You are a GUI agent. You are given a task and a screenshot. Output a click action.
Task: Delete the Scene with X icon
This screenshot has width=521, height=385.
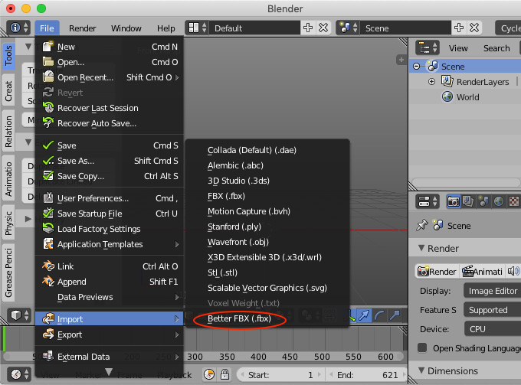click(x=474, y=28)
